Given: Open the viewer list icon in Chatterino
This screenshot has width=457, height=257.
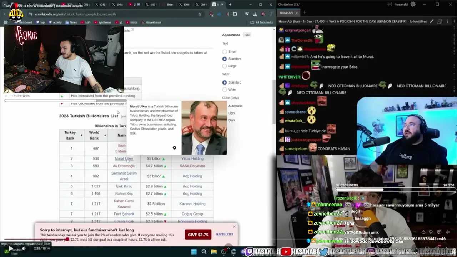Looking at the screenshot, I should pyautogui.click(x=440, y=21).
